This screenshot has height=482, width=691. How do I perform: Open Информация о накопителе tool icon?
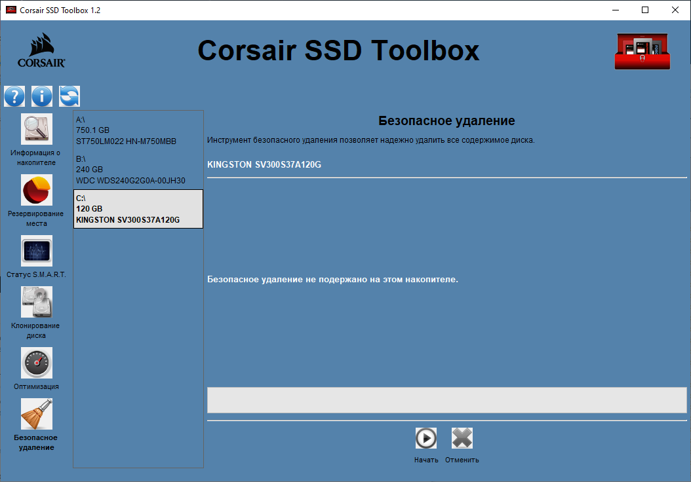point(37,129)
